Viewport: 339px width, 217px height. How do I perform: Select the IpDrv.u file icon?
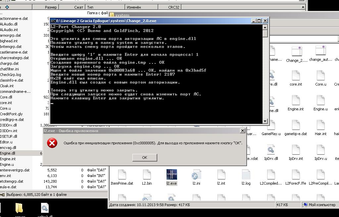pos(320,150)
